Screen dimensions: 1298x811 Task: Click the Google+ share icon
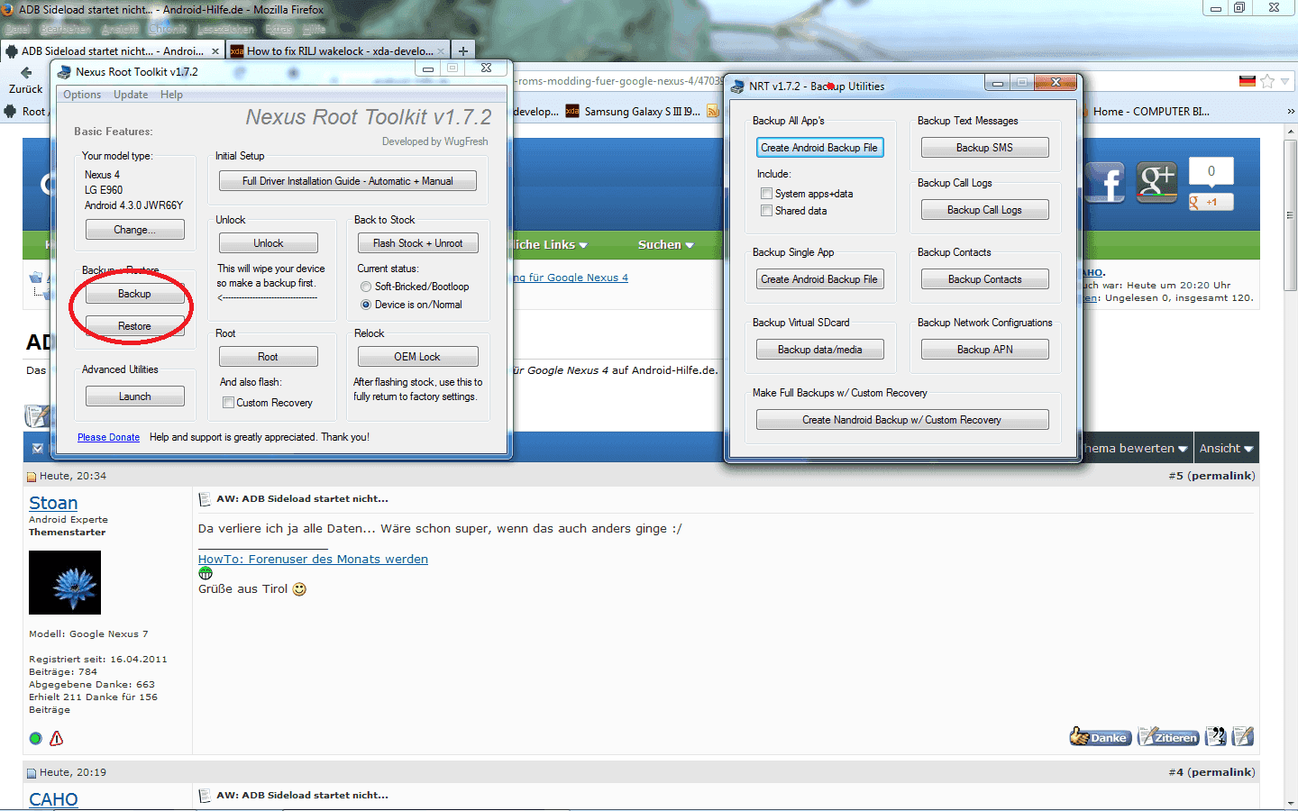pos(1157,183)
